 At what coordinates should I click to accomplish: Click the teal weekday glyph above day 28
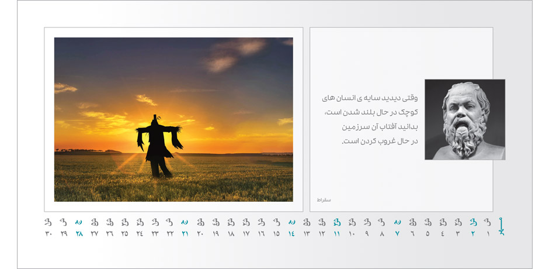[78, 222]
